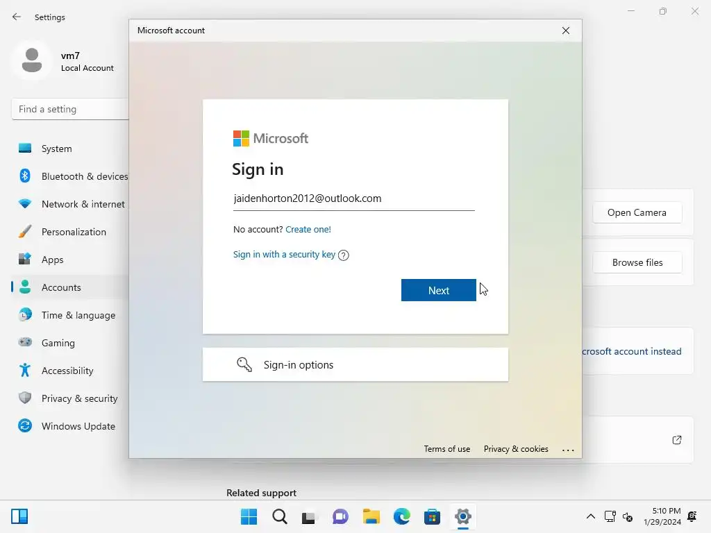Click the Browse files button
The image size is (711, 533).
637,262
